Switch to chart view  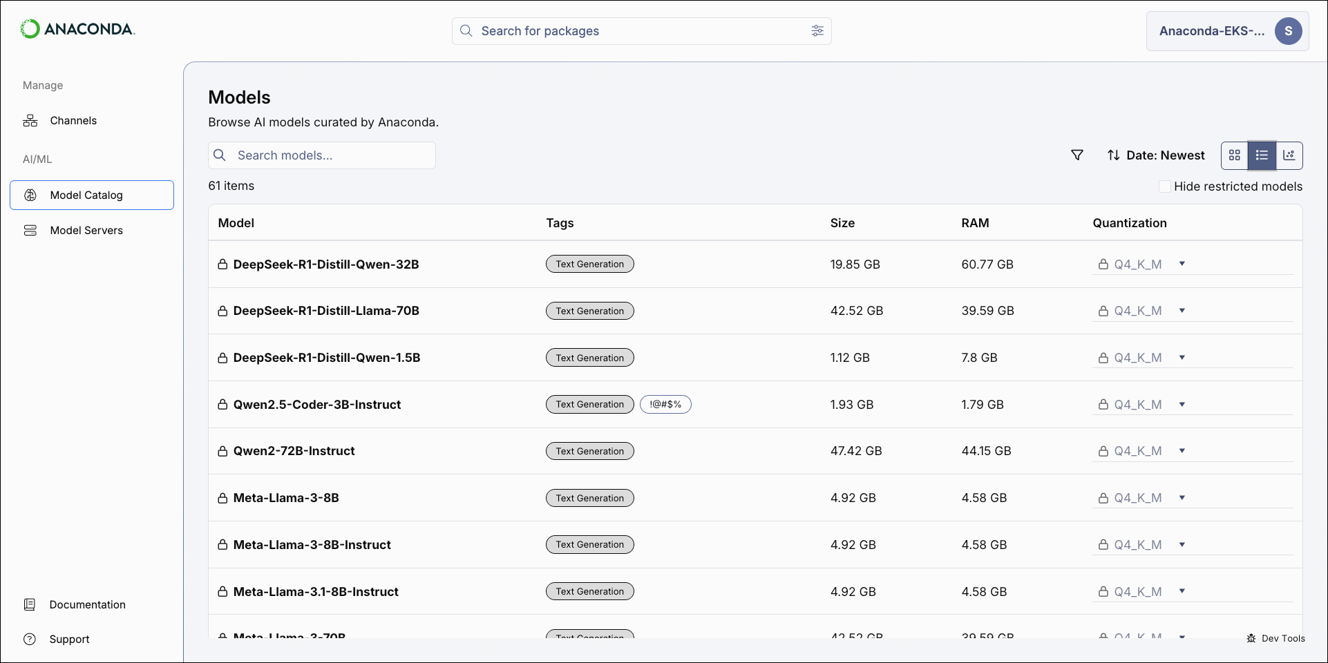(x=1289, y=155)
